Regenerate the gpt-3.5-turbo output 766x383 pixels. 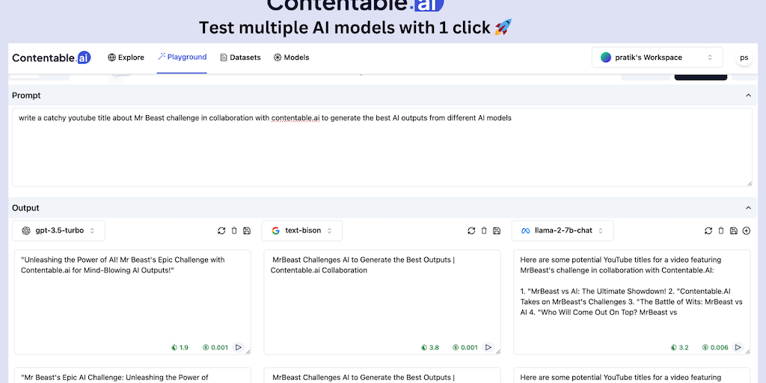coord(221,231)
